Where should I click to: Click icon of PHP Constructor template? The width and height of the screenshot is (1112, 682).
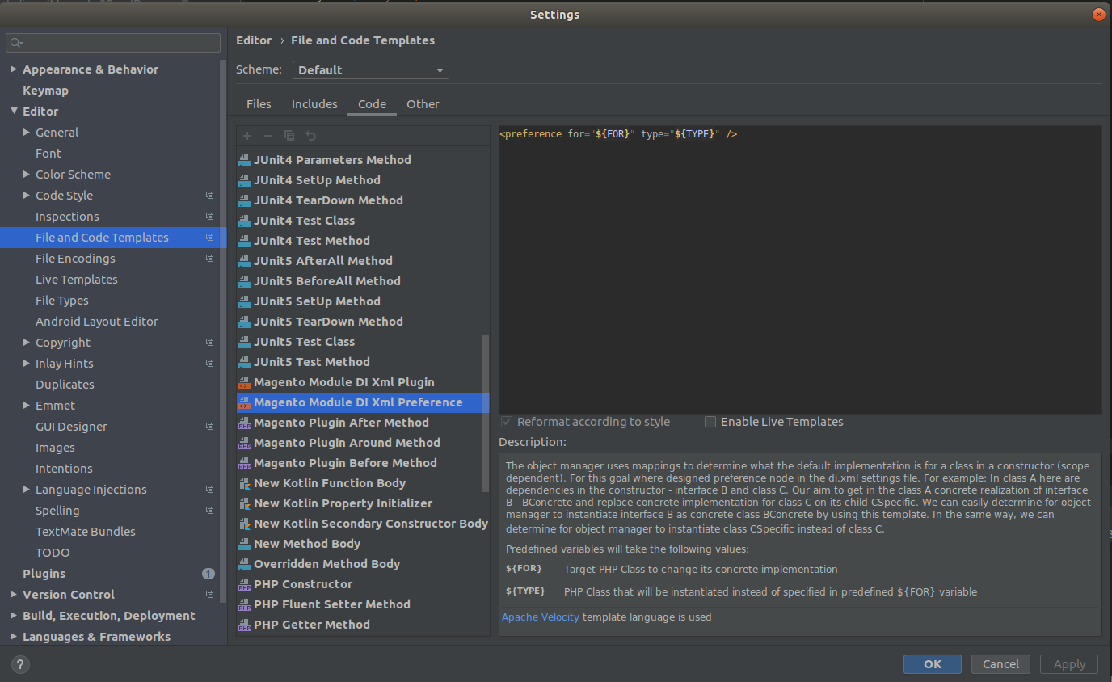point(244,584)
